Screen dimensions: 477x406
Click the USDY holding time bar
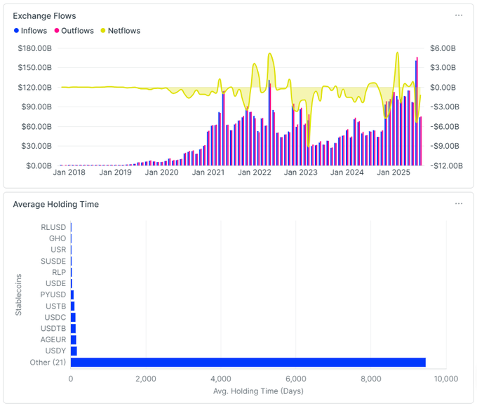[x=74, y=351]
